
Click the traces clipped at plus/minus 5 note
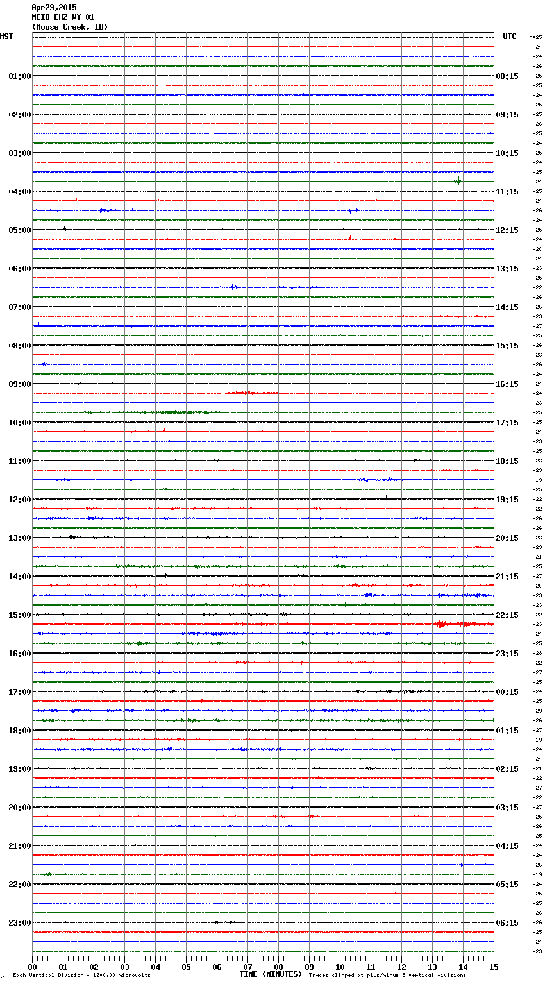[x=387, y=975]
